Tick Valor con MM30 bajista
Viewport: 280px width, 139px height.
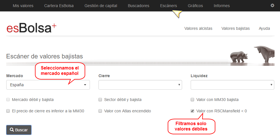[x=192, y=100]
